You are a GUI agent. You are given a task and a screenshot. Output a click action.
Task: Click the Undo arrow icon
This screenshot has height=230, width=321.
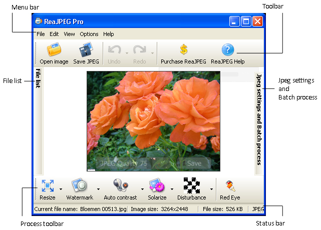pyautogui.click(x=114, y=49)
